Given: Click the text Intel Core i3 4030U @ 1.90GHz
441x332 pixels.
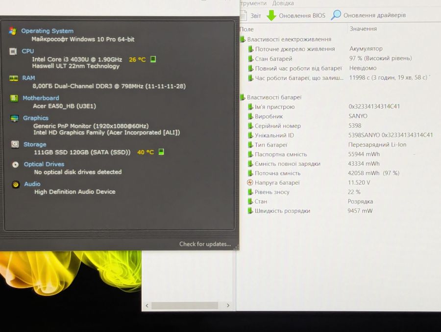Looking at the screenshot, I should click(77, 59).
